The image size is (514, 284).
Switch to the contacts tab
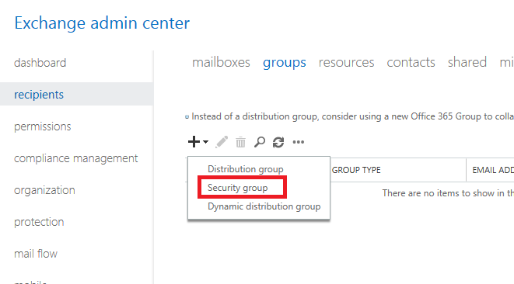(411, 62)
